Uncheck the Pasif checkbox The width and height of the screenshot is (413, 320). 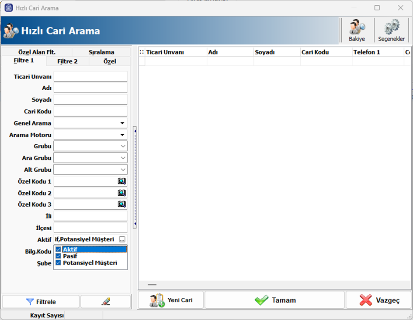58,256
